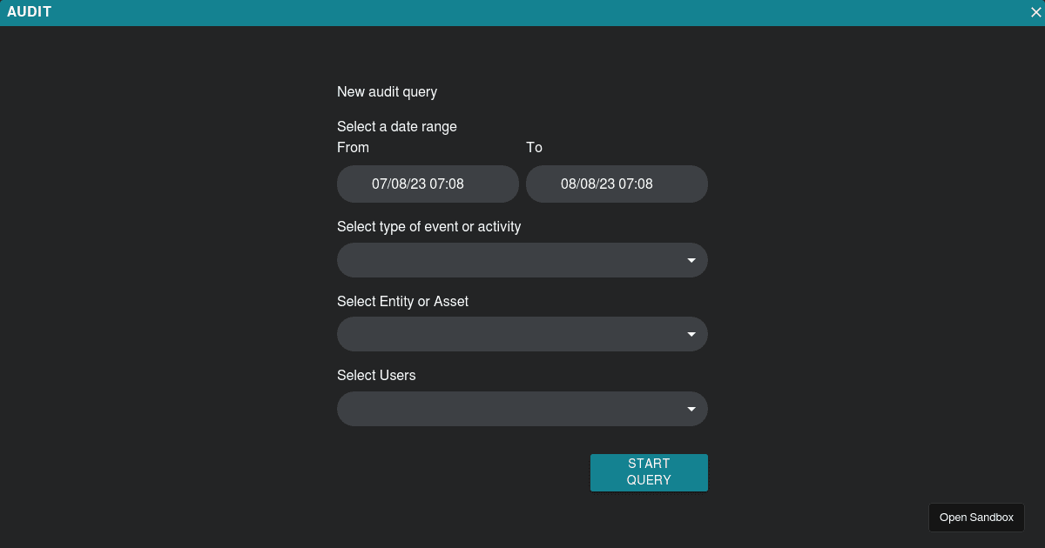Viewport: 1045px width, 548px height.
Task: Click the arrow in the Entity or Asset dropdown
Action: coord(691,334)
